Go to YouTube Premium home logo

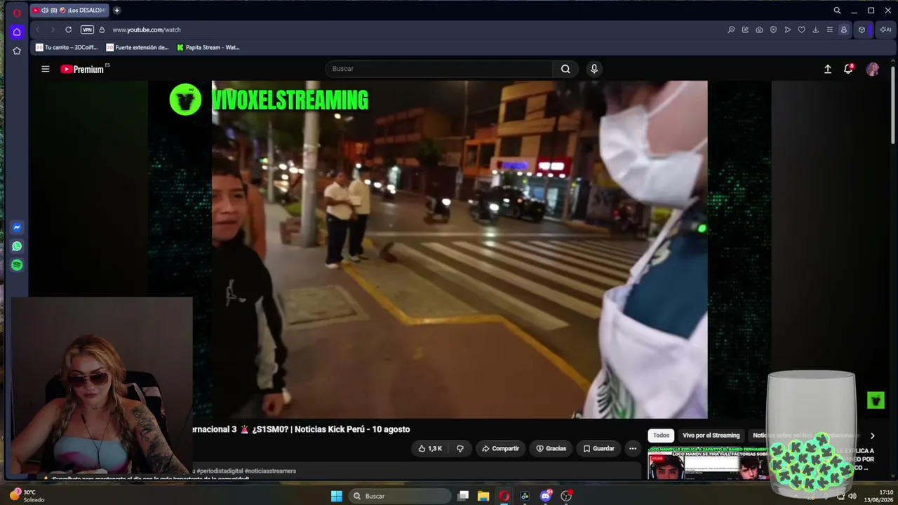[82, 69]
